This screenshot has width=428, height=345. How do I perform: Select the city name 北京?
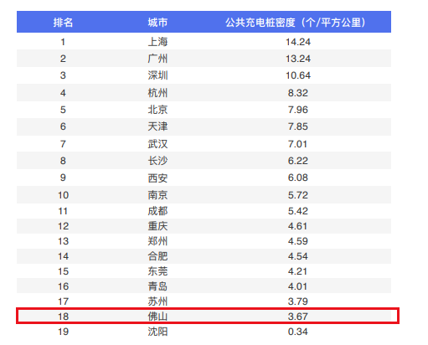[157, 110]
